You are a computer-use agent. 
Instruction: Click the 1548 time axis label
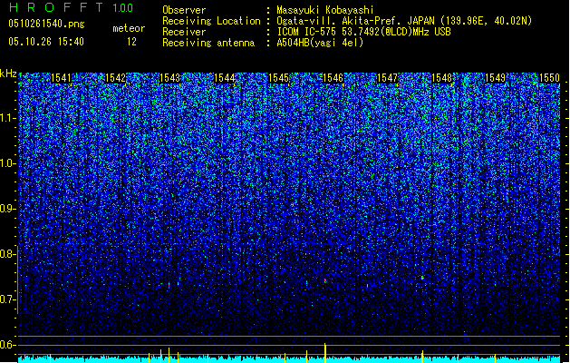[441, 78]
